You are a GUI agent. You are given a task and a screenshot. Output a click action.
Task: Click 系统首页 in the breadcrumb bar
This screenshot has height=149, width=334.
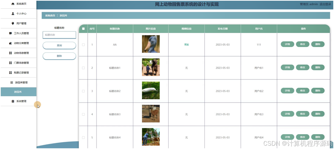(x=50, y=16)
